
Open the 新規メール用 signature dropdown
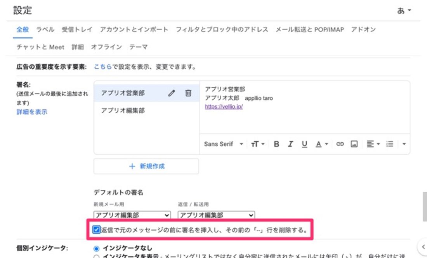132,215
